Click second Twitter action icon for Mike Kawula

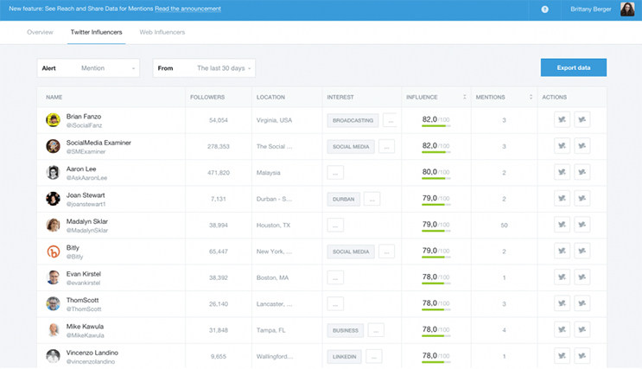pos(582,330)
